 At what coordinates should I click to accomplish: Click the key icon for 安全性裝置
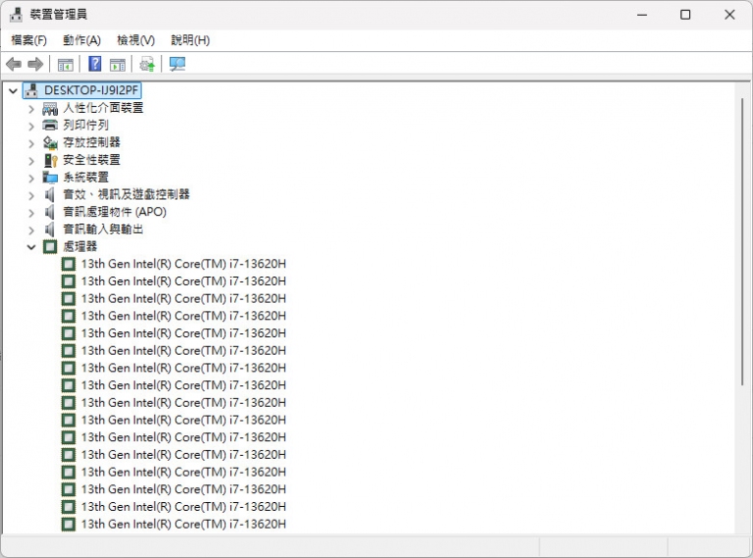(x=50, y=160)
